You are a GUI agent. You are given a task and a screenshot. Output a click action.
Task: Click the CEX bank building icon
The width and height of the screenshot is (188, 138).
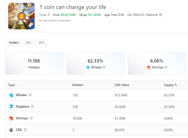click(x=11, y=130)
